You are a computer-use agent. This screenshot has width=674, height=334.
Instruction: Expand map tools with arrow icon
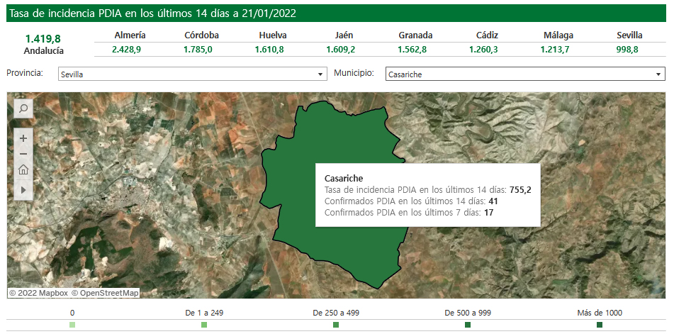(x=23, y=190)
